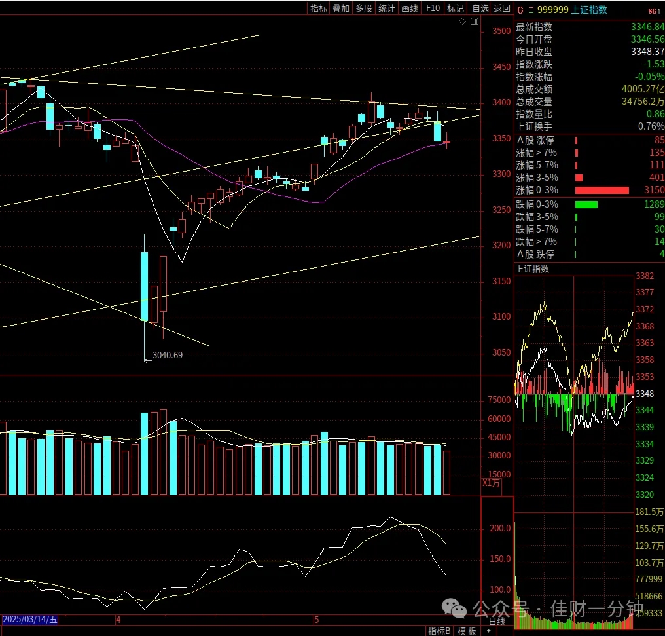Click the stock title 999999 上证指数

click(572, 10)
